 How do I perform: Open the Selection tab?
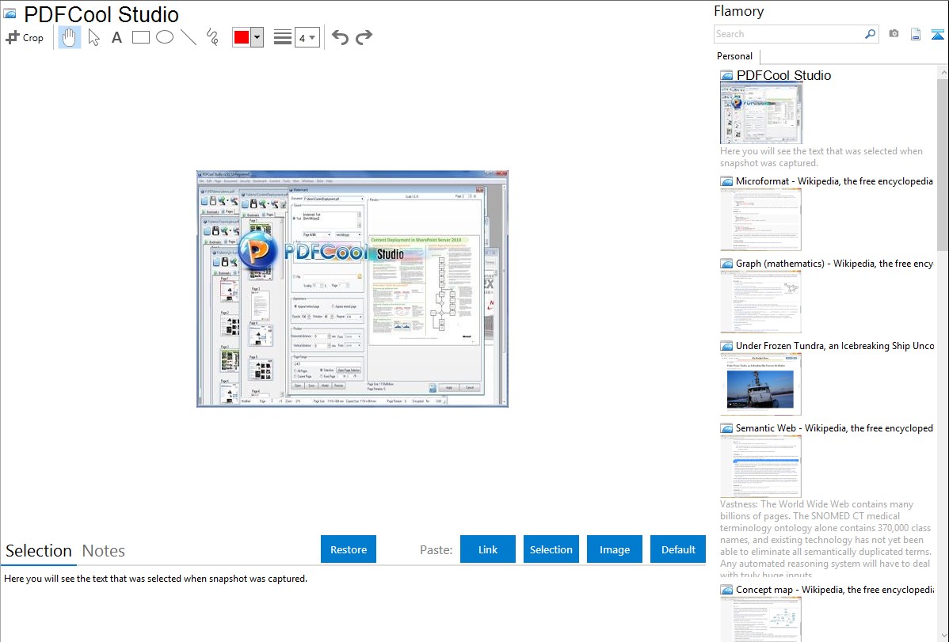(39, 551)
